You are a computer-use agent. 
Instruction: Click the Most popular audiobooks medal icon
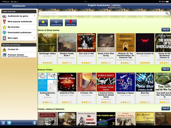coord(4,22)
